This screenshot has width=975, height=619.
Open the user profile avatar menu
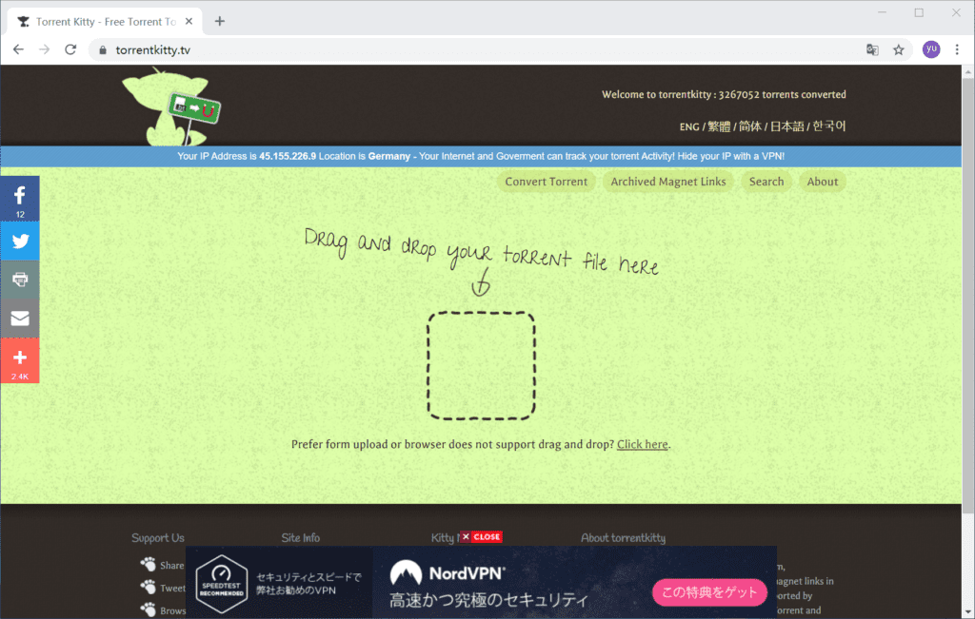click(930, 49)
